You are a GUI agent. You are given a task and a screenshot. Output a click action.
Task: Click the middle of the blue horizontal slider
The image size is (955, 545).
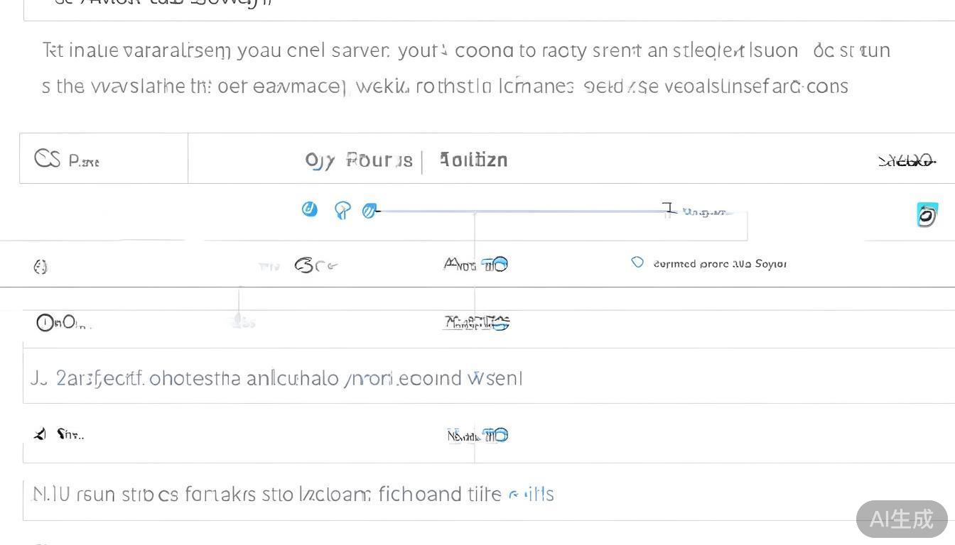(522, 211)
